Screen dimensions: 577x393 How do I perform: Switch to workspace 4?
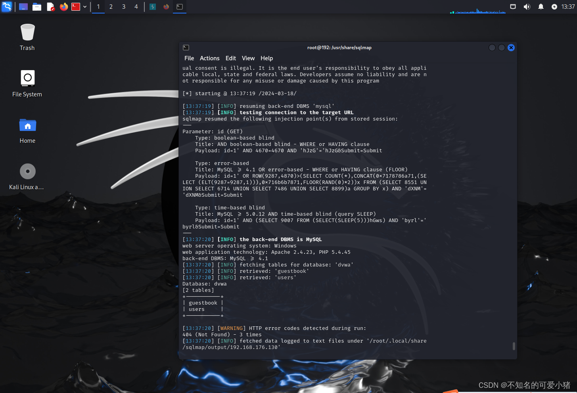(x=136, y=7)
